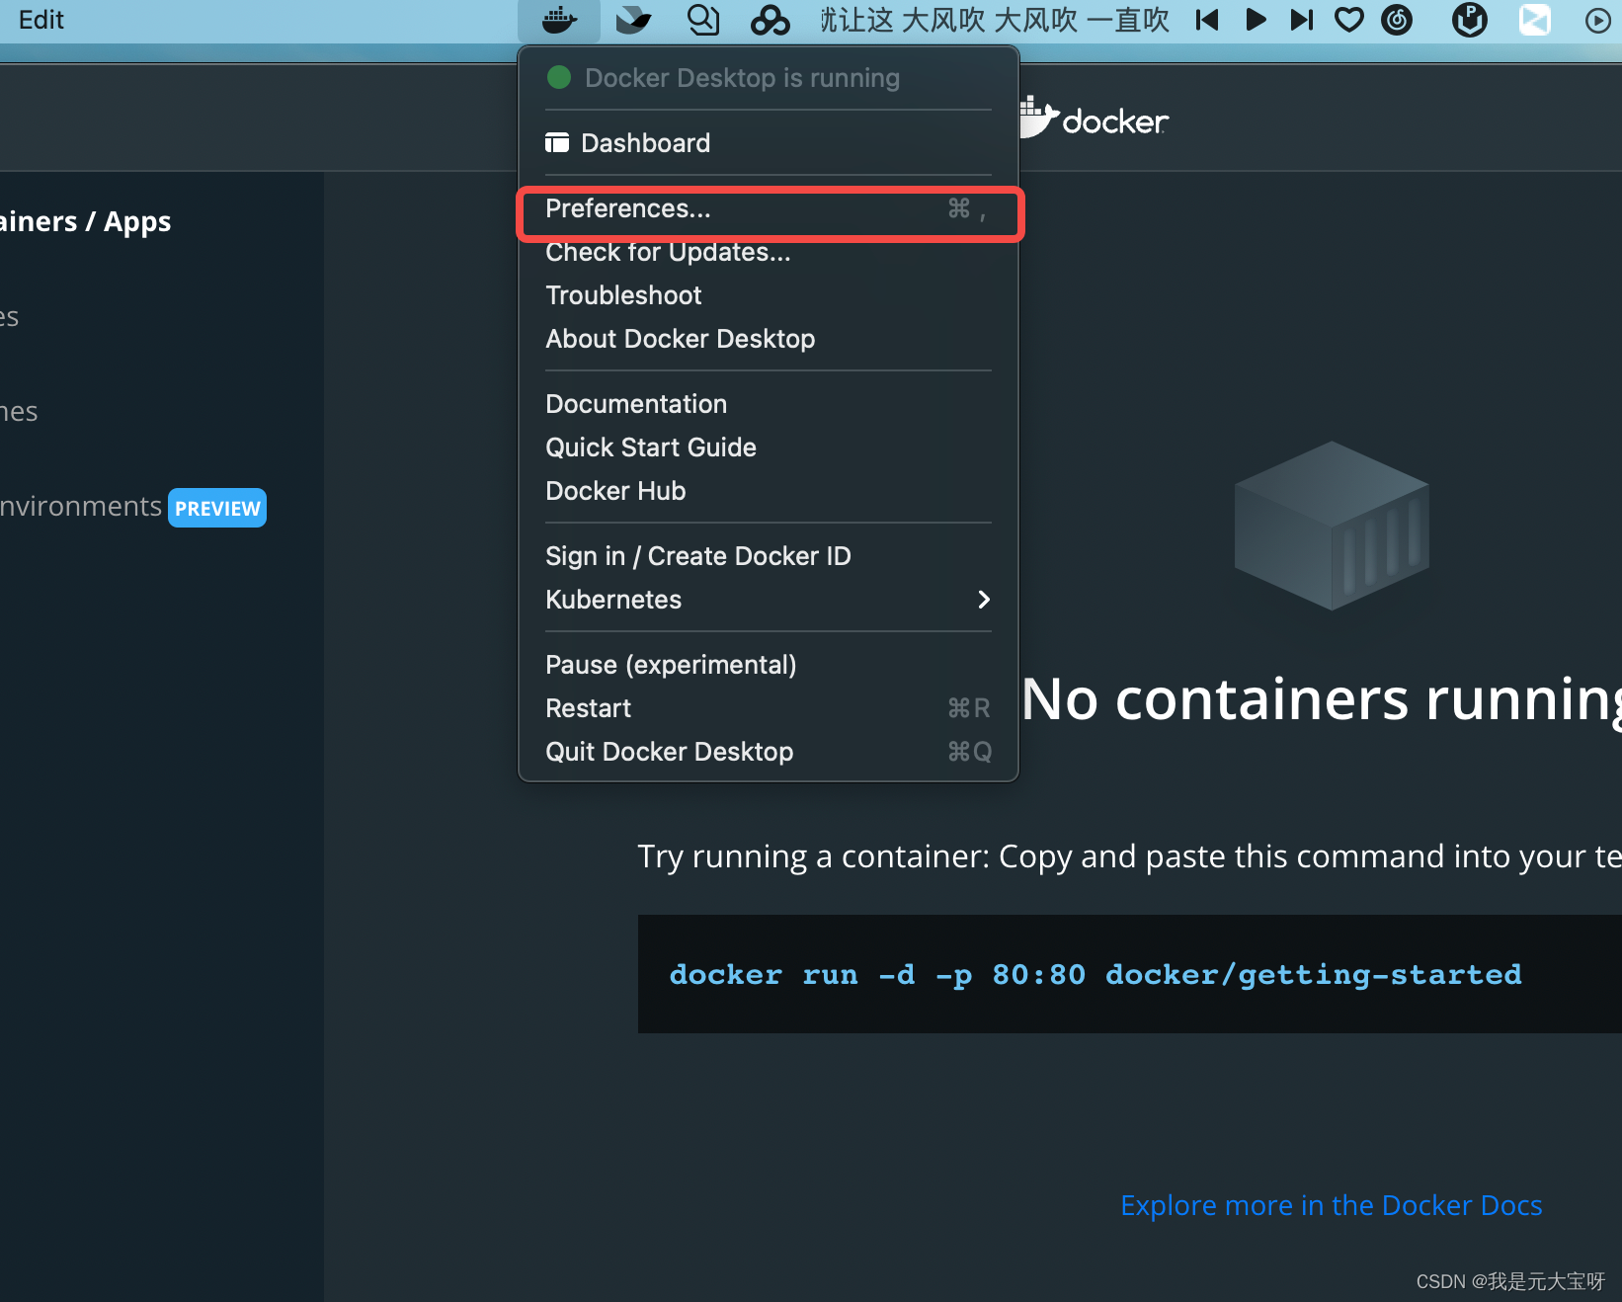
Task: Open Docker Hub menu entry
Action: tap(768, 491)
